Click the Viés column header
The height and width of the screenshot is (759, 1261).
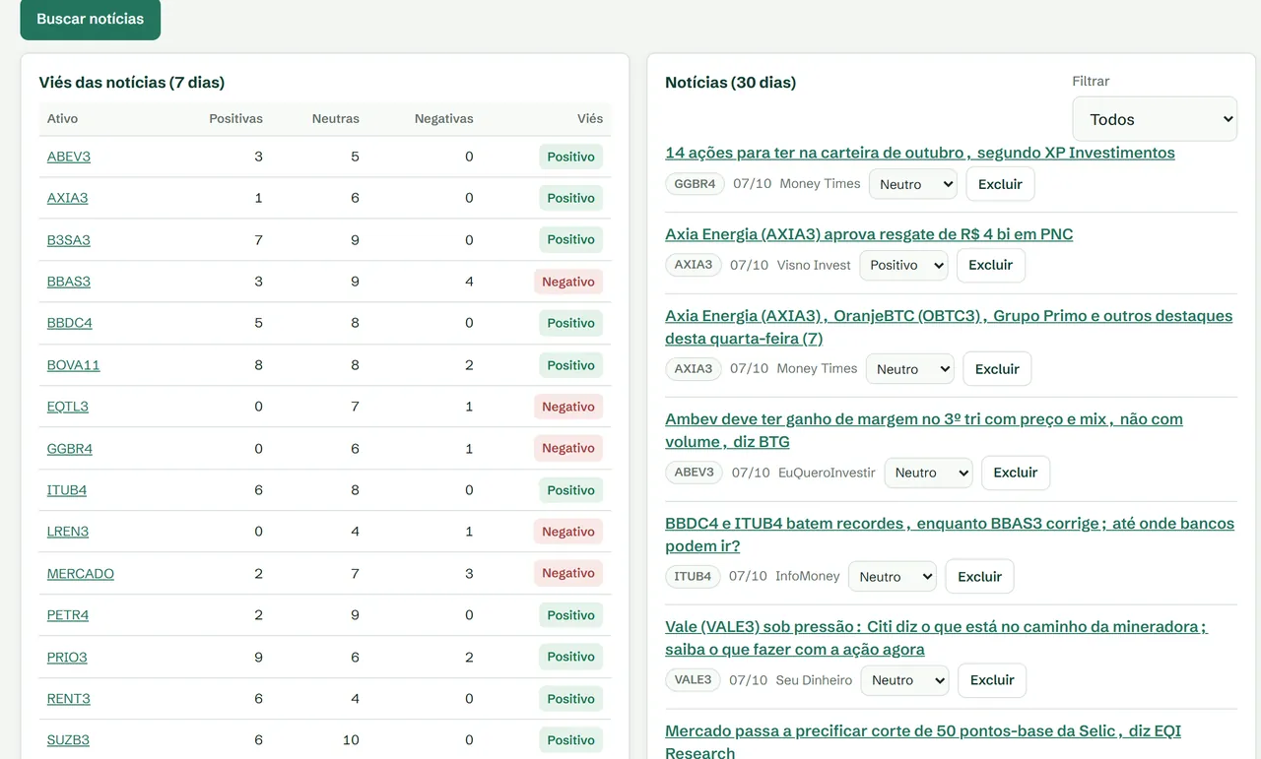pyautogui.click(x=590, y=118)
